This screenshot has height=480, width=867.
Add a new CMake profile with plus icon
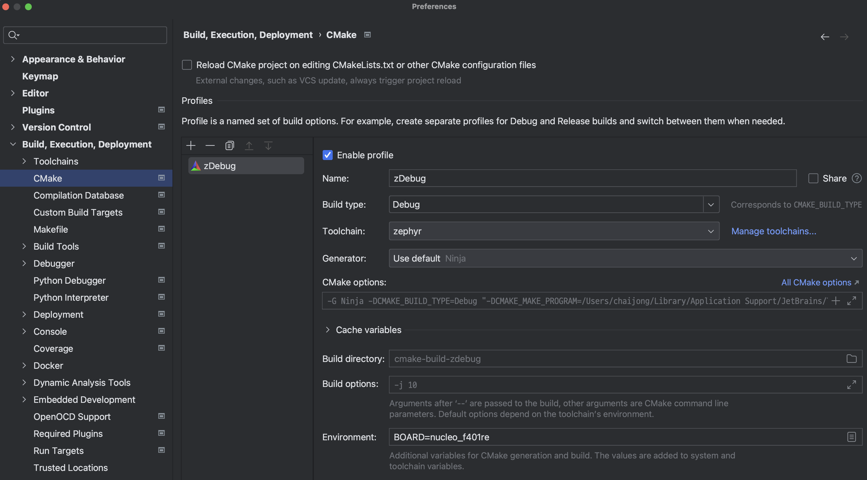(x=190, y=146)
